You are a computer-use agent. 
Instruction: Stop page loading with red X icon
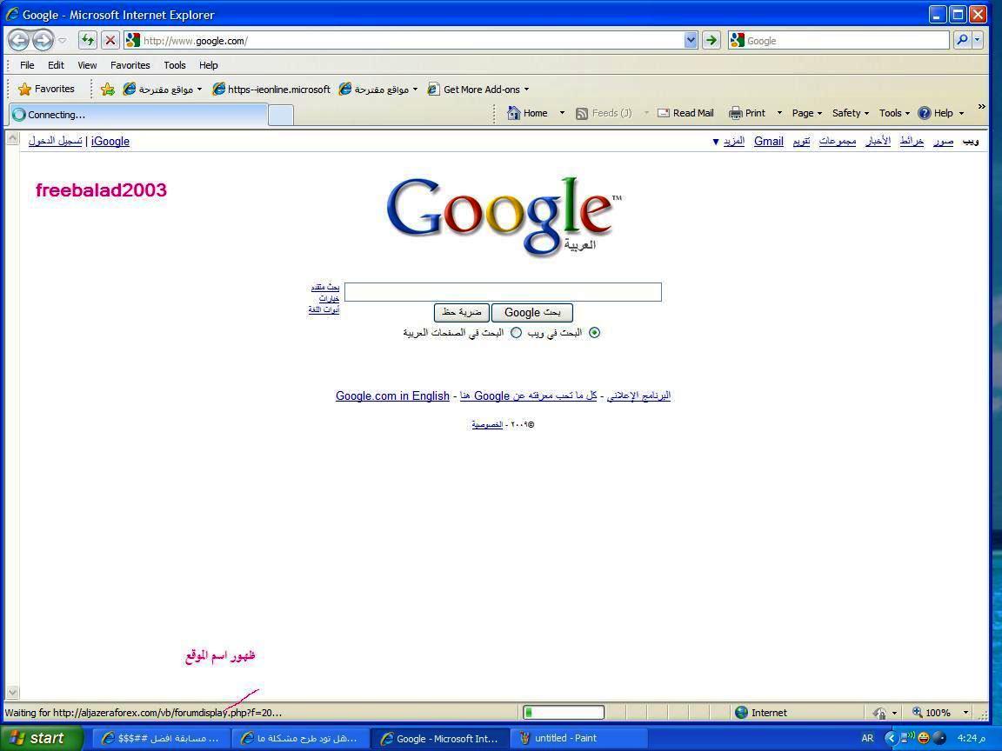[x=110, y=40]
